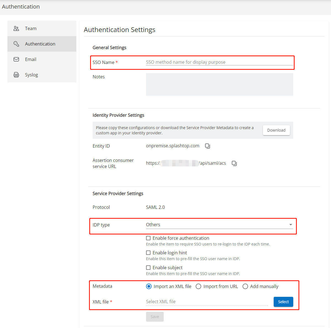The image size is (331, 328).
Task: Enable force authentication
Action: click(148, 238)
